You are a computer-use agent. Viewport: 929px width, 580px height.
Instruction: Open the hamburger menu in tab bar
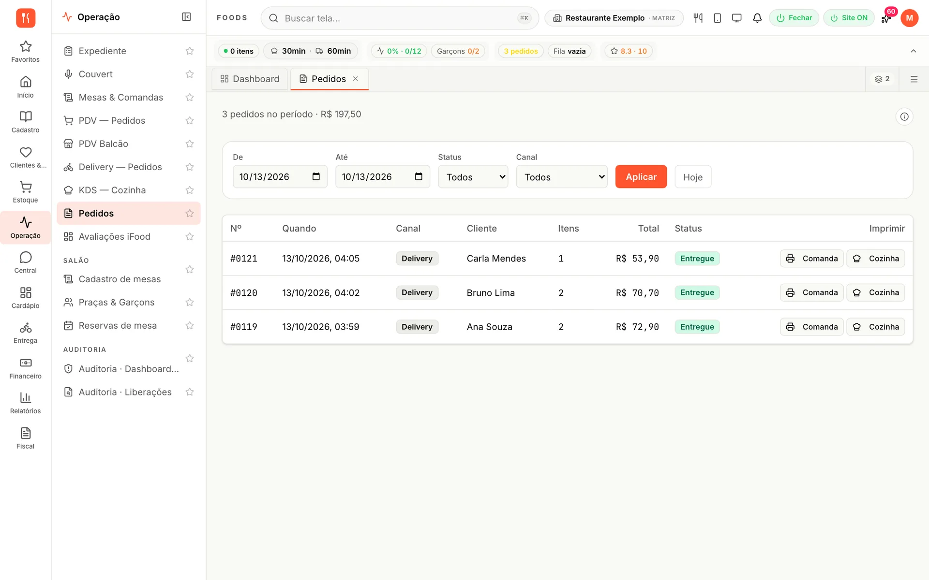click(914, 79)
